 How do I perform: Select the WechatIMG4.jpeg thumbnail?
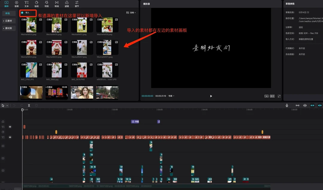[31, 47]
